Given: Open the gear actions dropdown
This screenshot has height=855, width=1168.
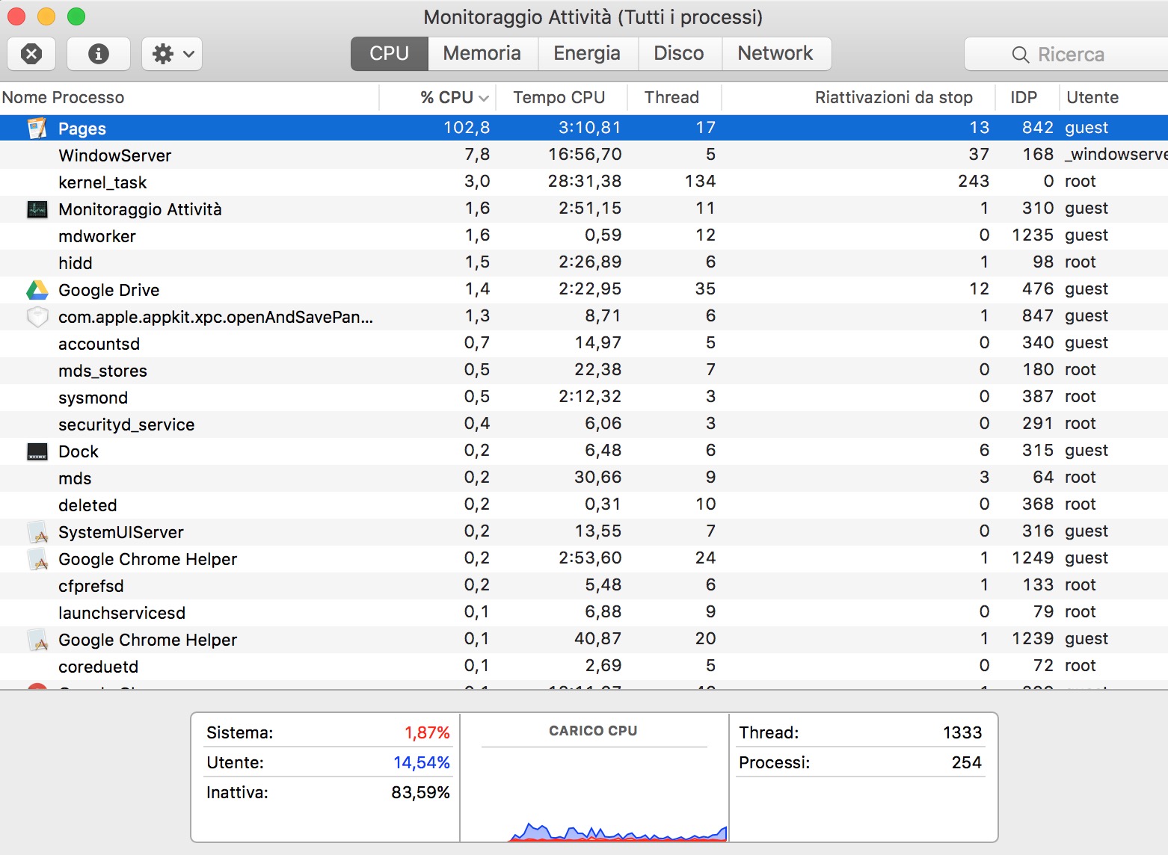Looking at the screenshot, I should click(171, 53).
